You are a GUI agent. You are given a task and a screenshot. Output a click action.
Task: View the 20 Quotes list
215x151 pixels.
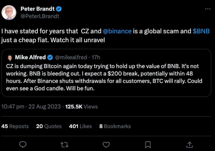(49, 126)
